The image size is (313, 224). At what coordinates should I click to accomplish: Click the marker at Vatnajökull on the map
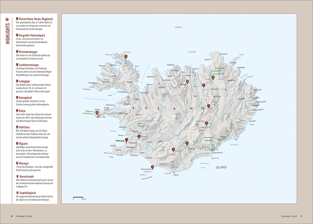[207, 123]
